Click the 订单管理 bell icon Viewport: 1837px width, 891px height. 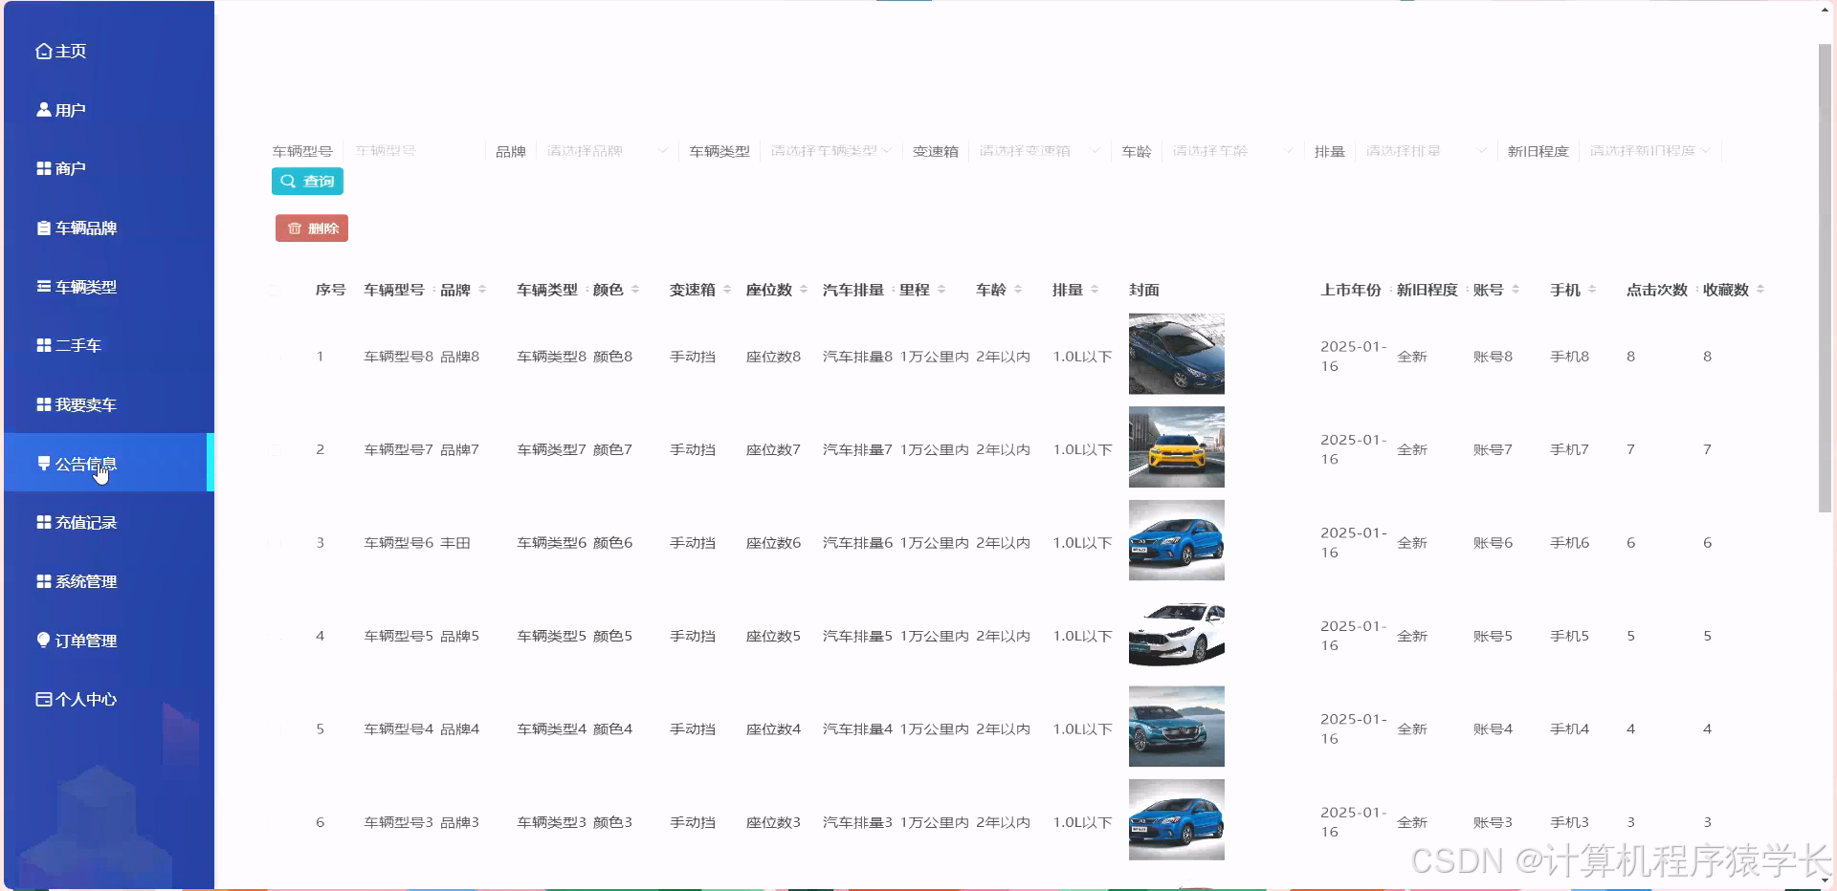(42, 641)
